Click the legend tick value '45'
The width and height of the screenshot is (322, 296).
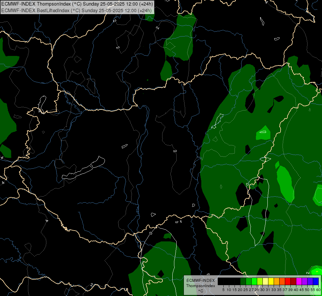point(302,290)
